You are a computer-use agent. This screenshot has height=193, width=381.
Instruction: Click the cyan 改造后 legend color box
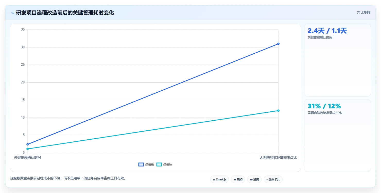159,165
